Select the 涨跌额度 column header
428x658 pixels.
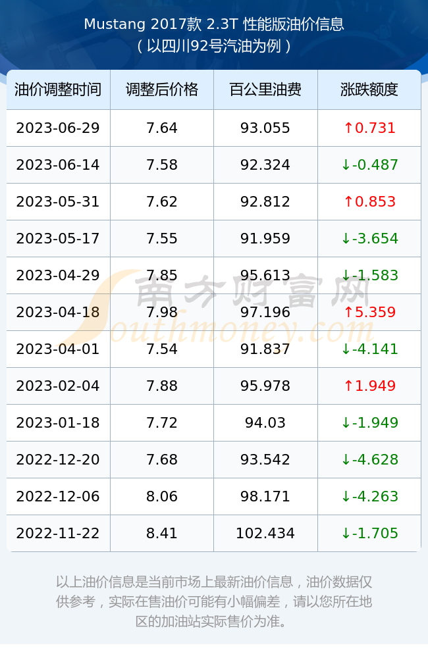click(369, 89)
